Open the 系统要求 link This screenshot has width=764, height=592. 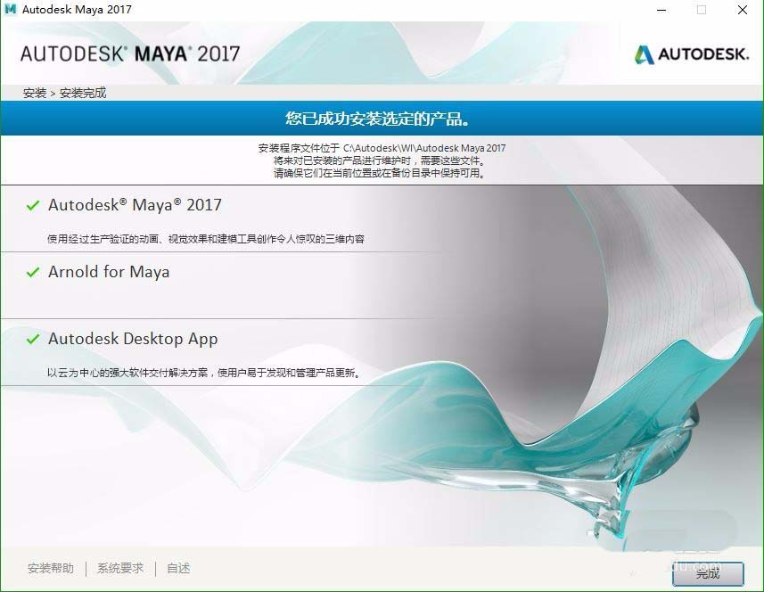[x=120, y=568]
